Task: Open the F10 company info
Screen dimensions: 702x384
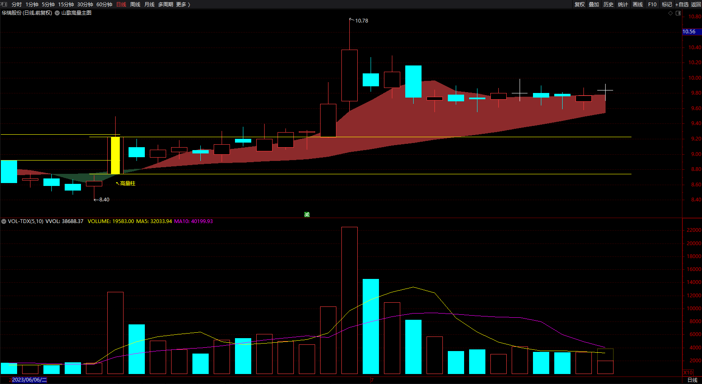Action: coord(652,4)
